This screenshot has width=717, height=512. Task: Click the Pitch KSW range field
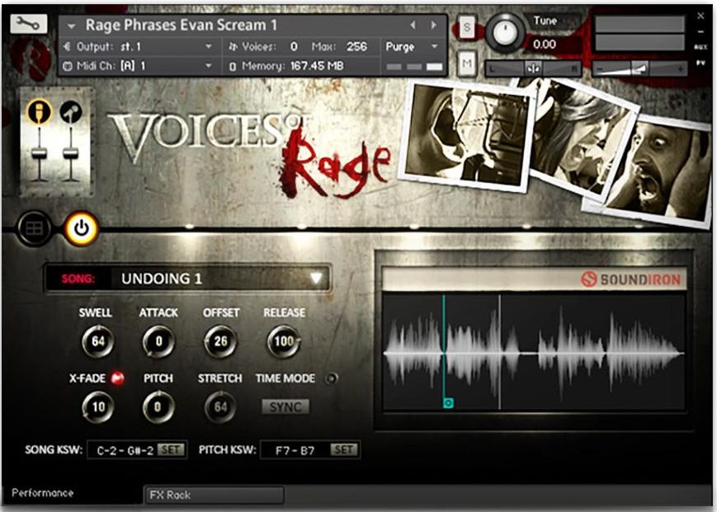coord(295,450)
